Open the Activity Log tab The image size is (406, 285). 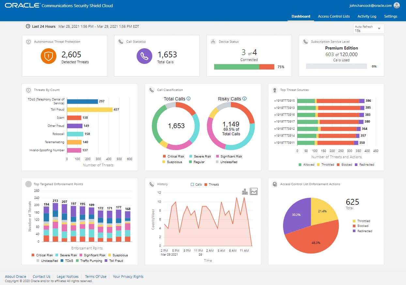[367, 16]
